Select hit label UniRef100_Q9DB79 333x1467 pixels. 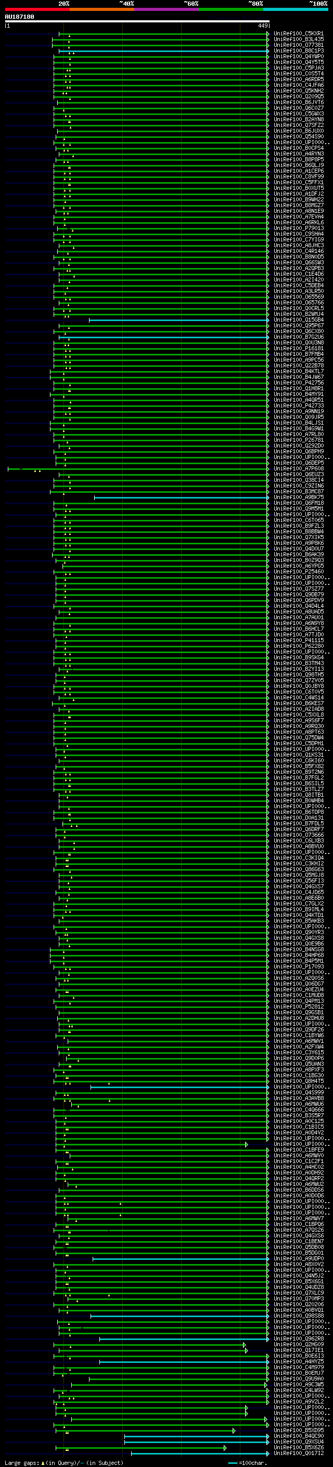pos(298,594)
